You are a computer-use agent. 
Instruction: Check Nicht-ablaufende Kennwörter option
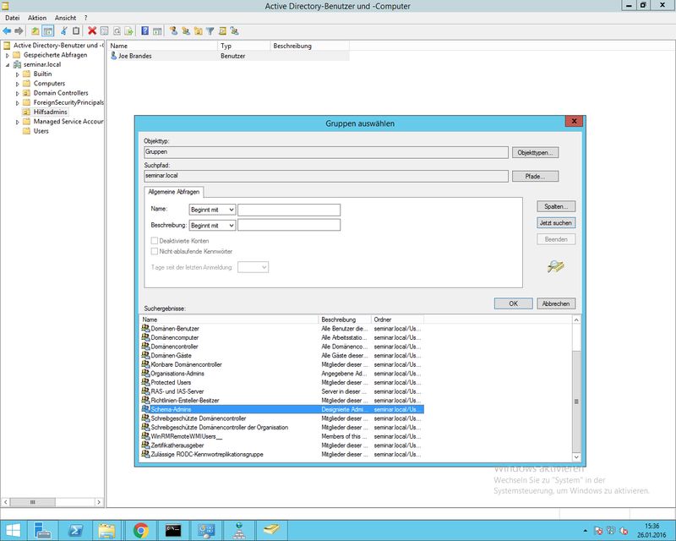154,251
